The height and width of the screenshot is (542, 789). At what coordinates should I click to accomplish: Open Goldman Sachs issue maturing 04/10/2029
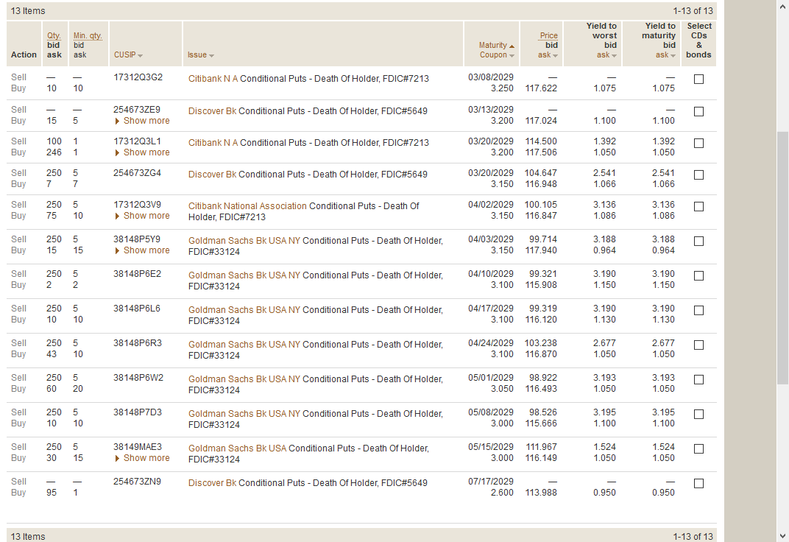(244, 275)
